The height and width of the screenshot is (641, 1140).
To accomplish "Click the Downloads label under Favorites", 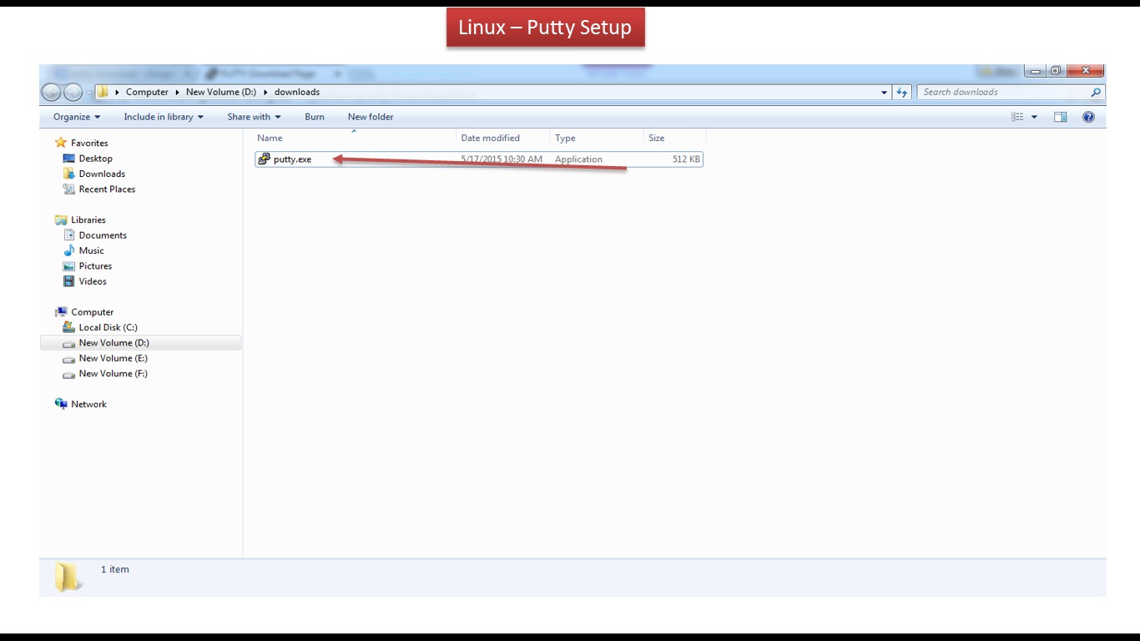I will coord(102,174).
